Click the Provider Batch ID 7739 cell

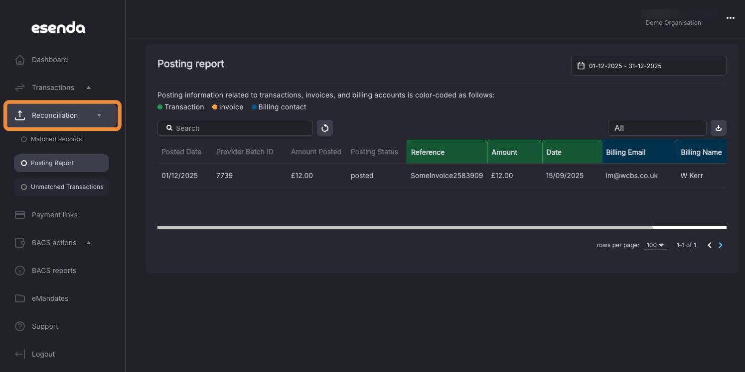point(224,176)
